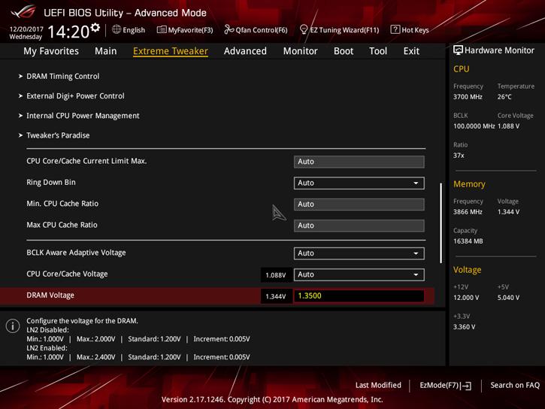
Task: Click the 12/20/2017 date text
Action: [26, 29]
